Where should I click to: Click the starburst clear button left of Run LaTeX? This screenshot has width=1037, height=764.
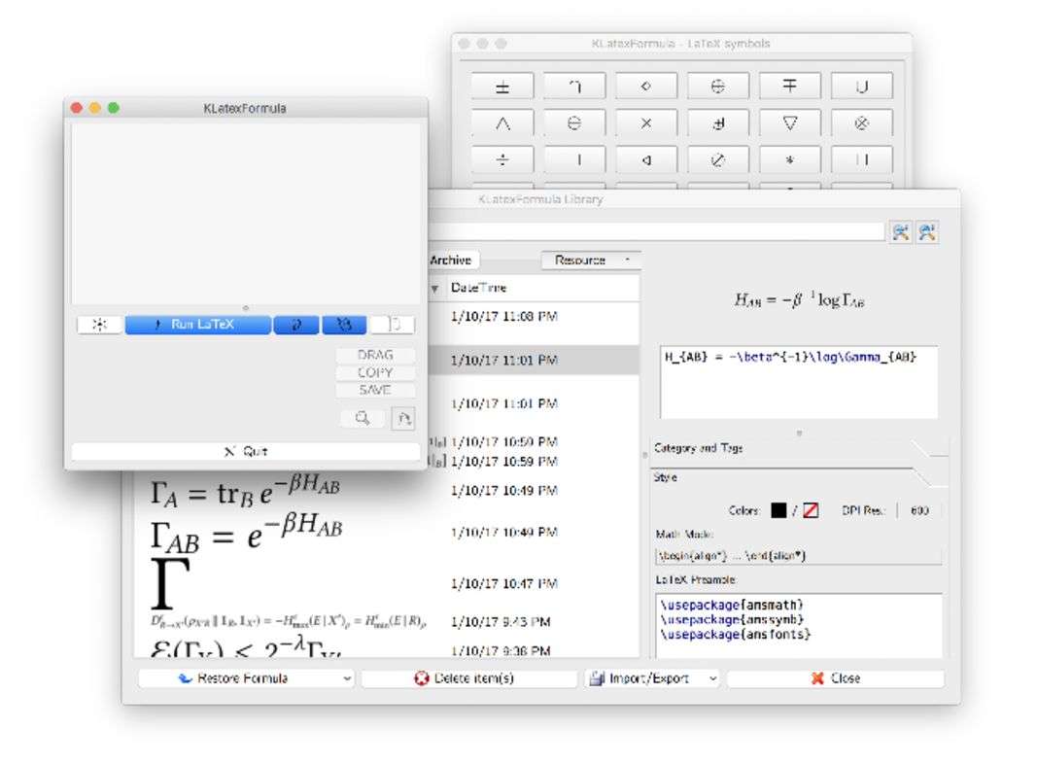click(x=99, y=325)
